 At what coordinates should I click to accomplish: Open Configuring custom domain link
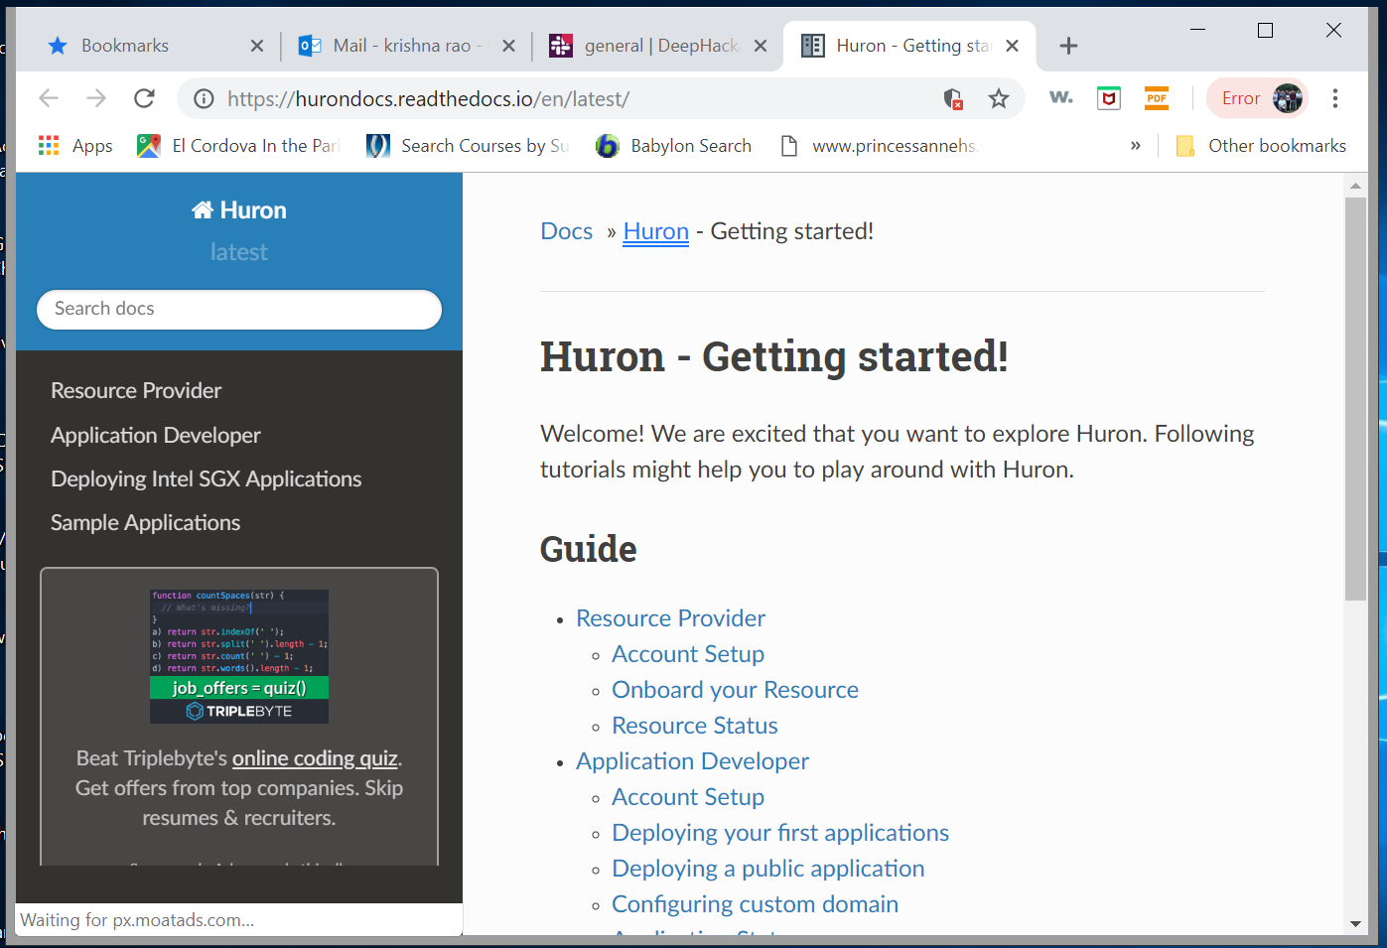coord(755,904)
